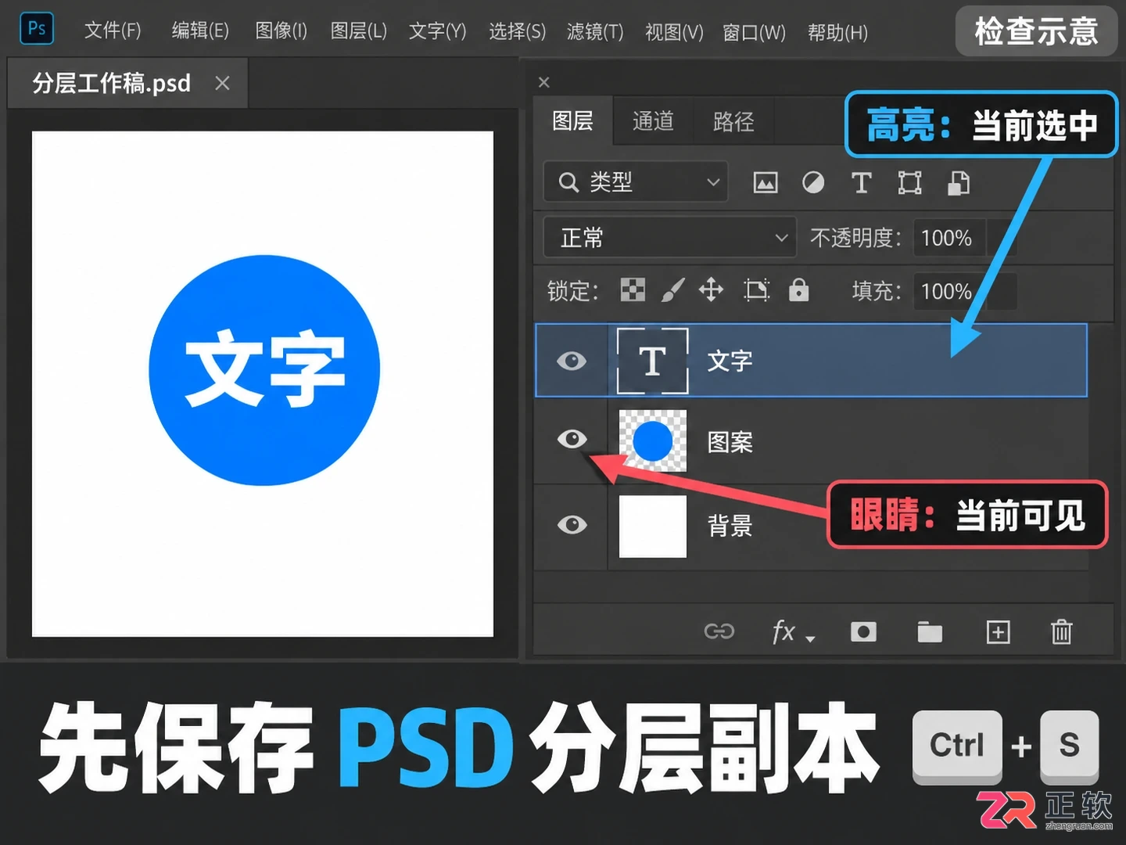Open the 正常 blend mode dropdown
The image size is (1126, 845).
pos(670,237)
